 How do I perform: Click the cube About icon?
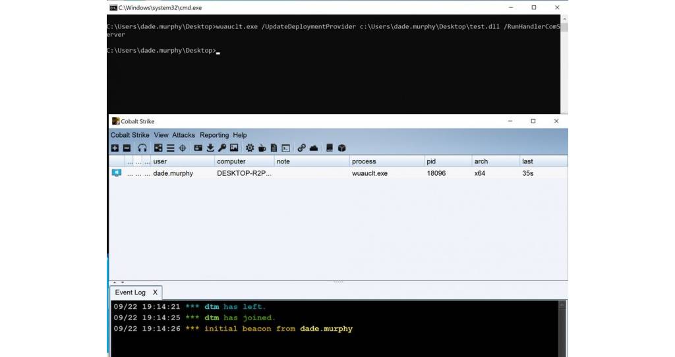point(342,148)
